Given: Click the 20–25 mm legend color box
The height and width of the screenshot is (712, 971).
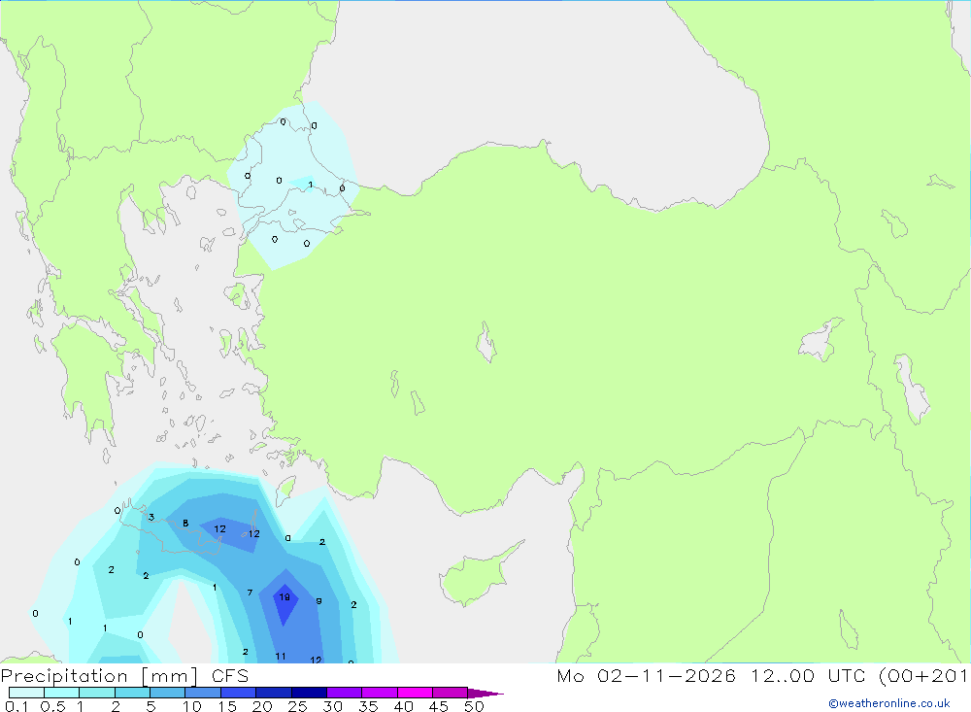Looking at the screenshot, I should pos(273,693).
